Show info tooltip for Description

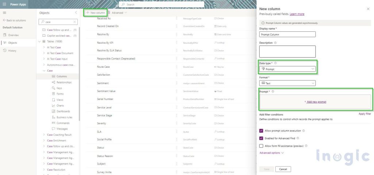point(275,43)
